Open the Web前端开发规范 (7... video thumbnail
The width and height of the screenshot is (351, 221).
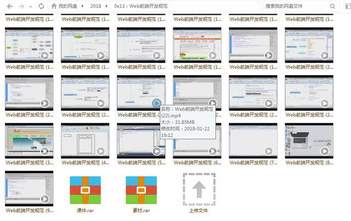[x=253, y=140]
